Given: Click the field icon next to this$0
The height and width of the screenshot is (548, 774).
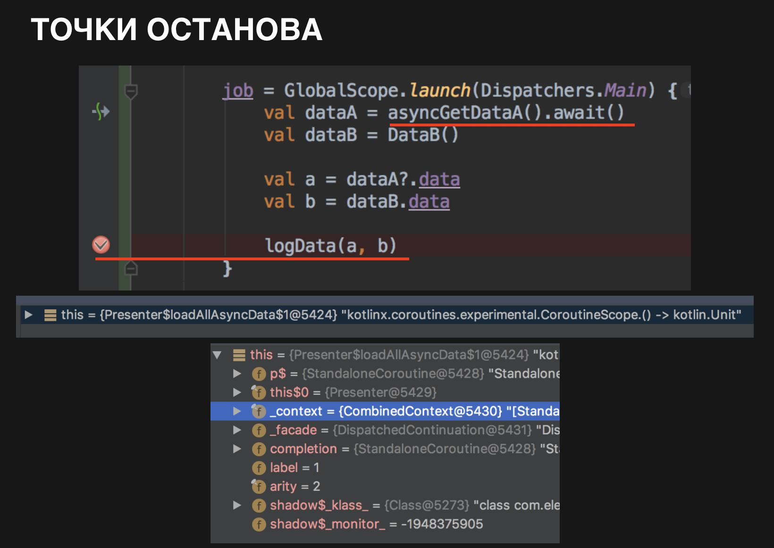Looking at the screenshot, I should pyautogui.click(x=259, y=392).
